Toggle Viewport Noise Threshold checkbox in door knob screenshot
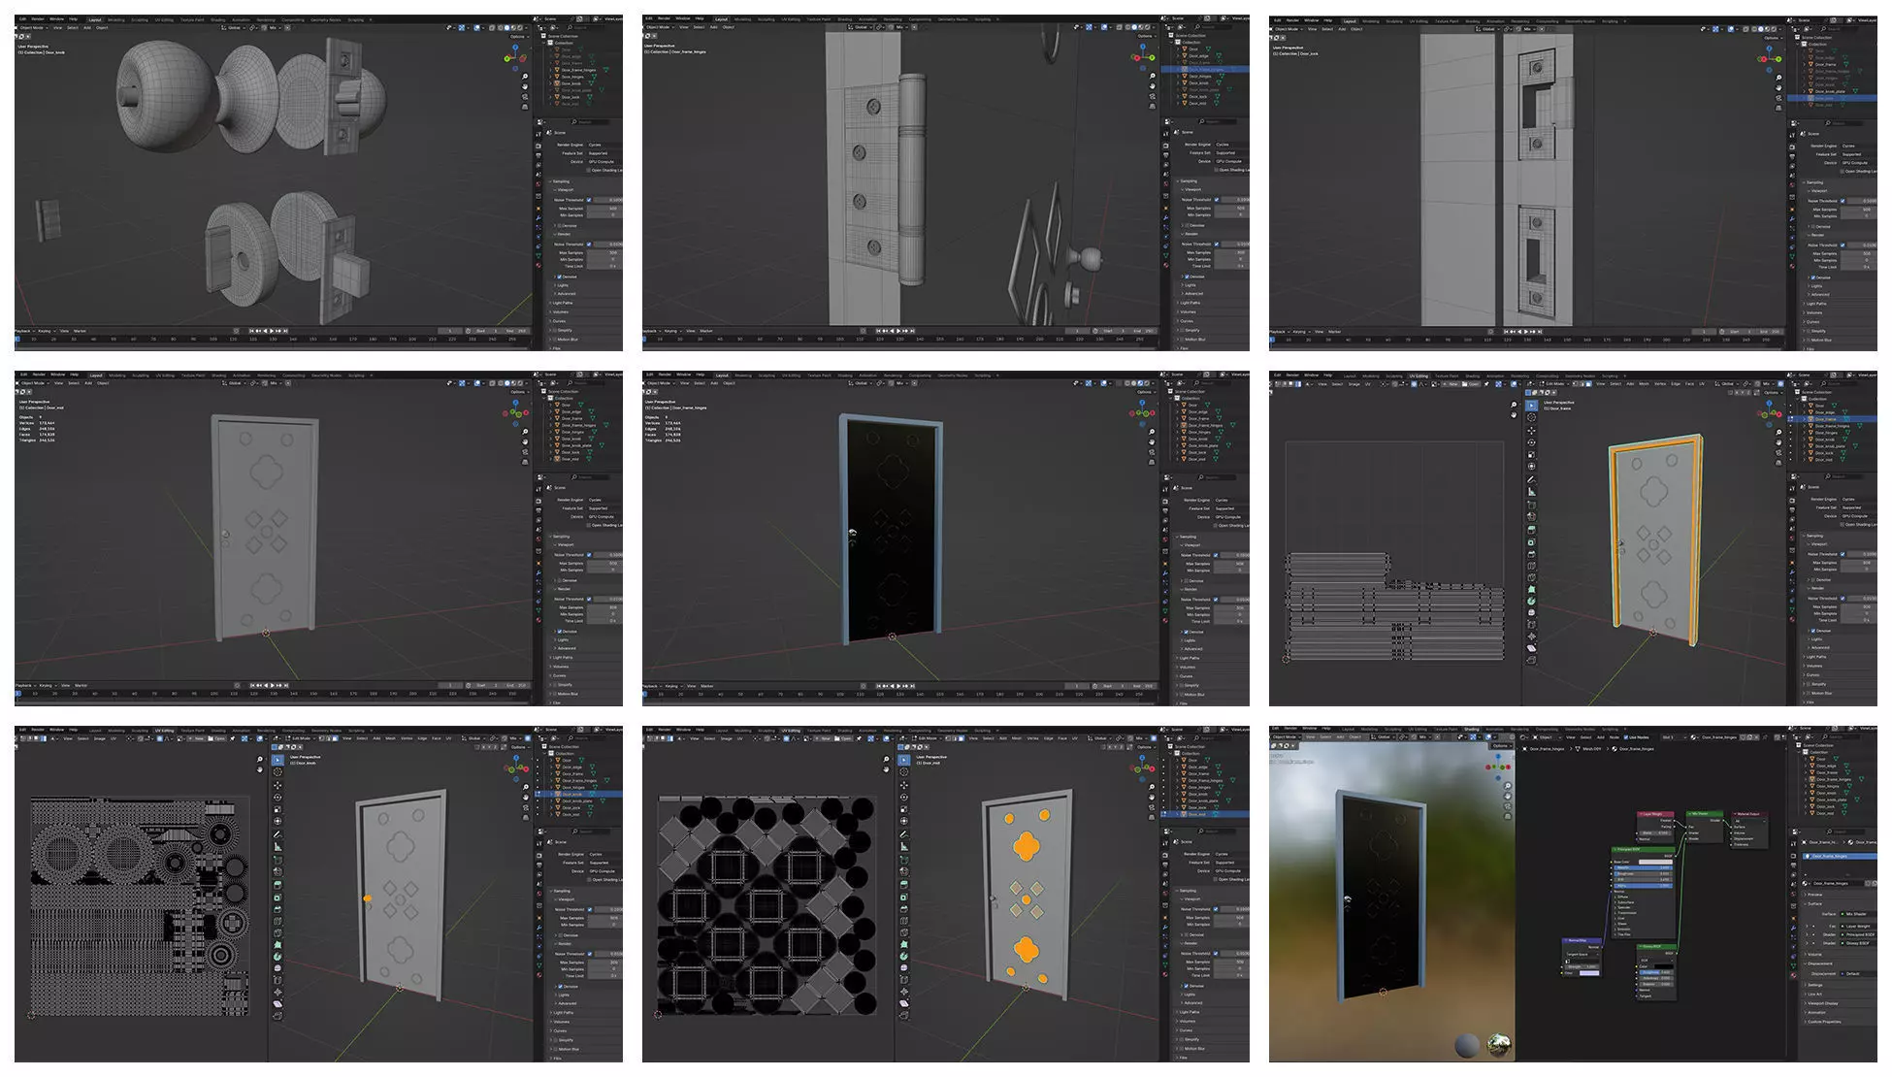 click(x=589, y=200)
